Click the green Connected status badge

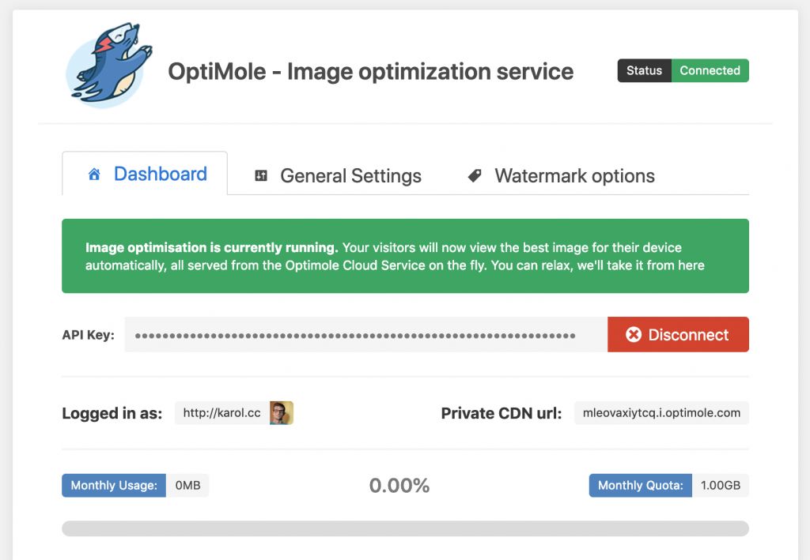tap(710, 70)
